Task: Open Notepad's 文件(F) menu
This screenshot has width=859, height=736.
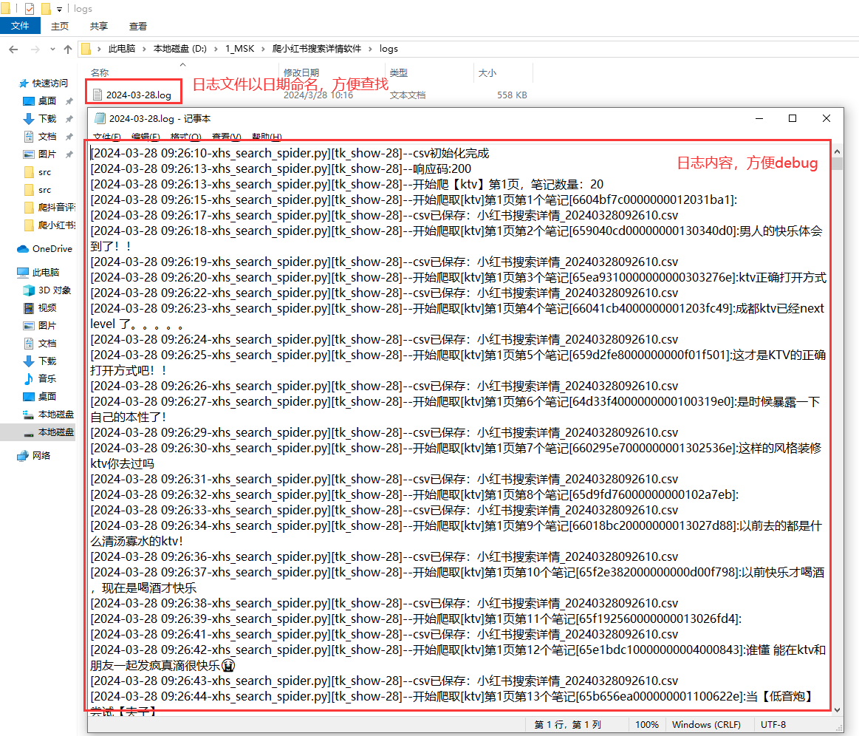Action: 107,137
